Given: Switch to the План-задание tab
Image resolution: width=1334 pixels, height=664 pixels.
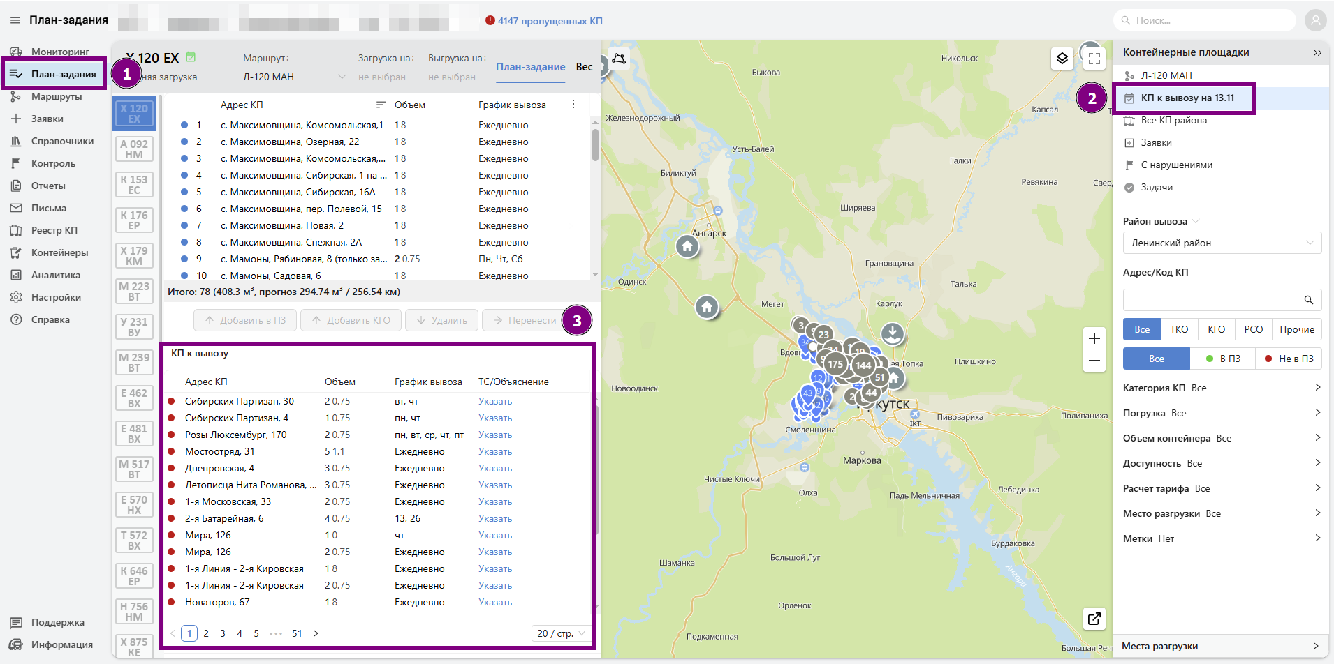Looking at the screenshot, I should [530, 67].
